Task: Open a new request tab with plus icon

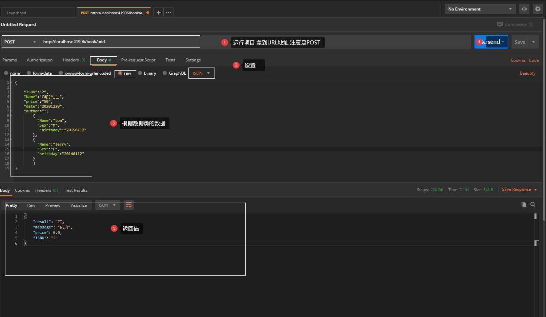Action: (158, 13)
